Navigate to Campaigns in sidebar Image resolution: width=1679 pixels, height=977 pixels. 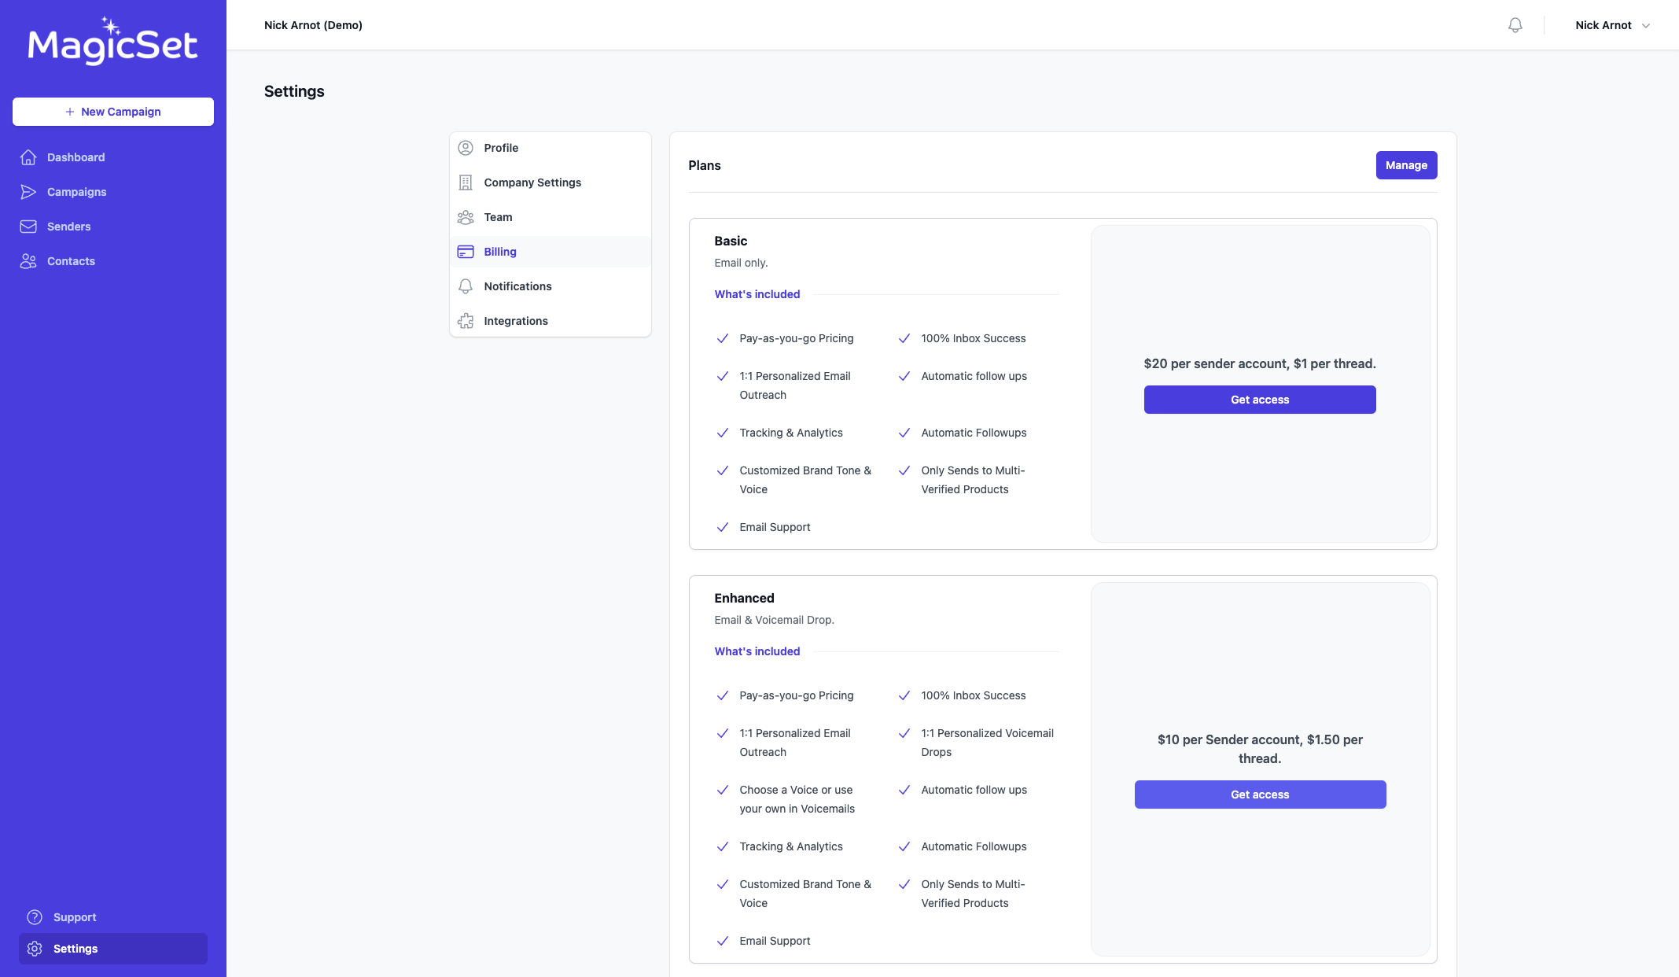point(113,192)
